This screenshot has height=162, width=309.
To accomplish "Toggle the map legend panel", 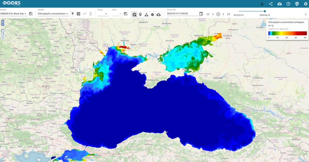I will click(x=3, y=38).
